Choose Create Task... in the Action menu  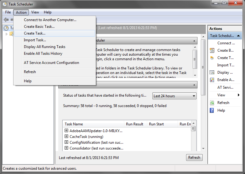tap(55, 33)
